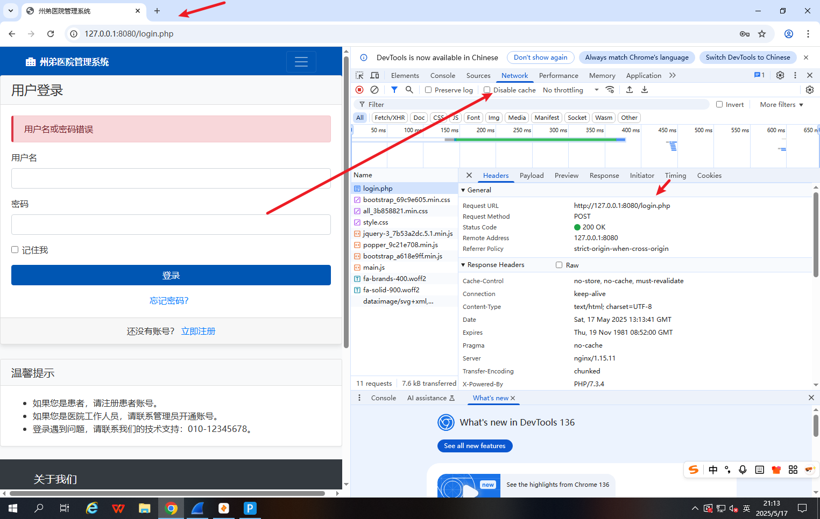Screen dimensions: 820x519
Task: Collapse the General headers section
Action: coord(463,190)
